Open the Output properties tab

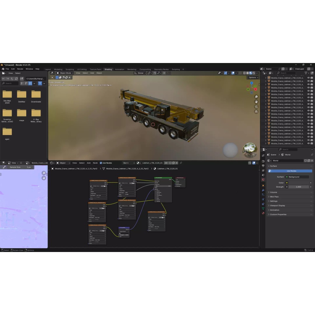click(x=263, y=166)
